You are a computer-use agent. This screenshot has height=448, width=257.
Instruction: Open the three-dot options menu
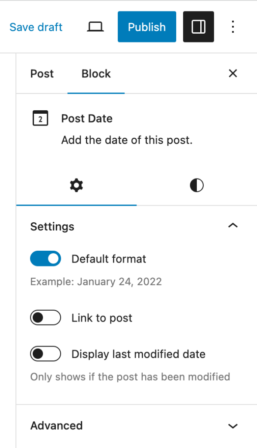pos(233,27)
